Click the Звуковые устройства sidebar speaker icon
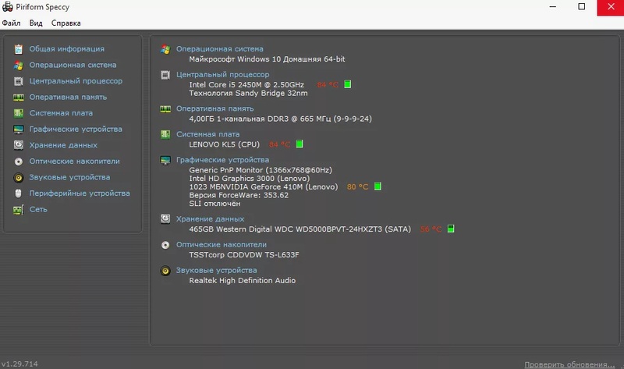Image resolution: width=624 pixels, height=369 pixels. 18,177
